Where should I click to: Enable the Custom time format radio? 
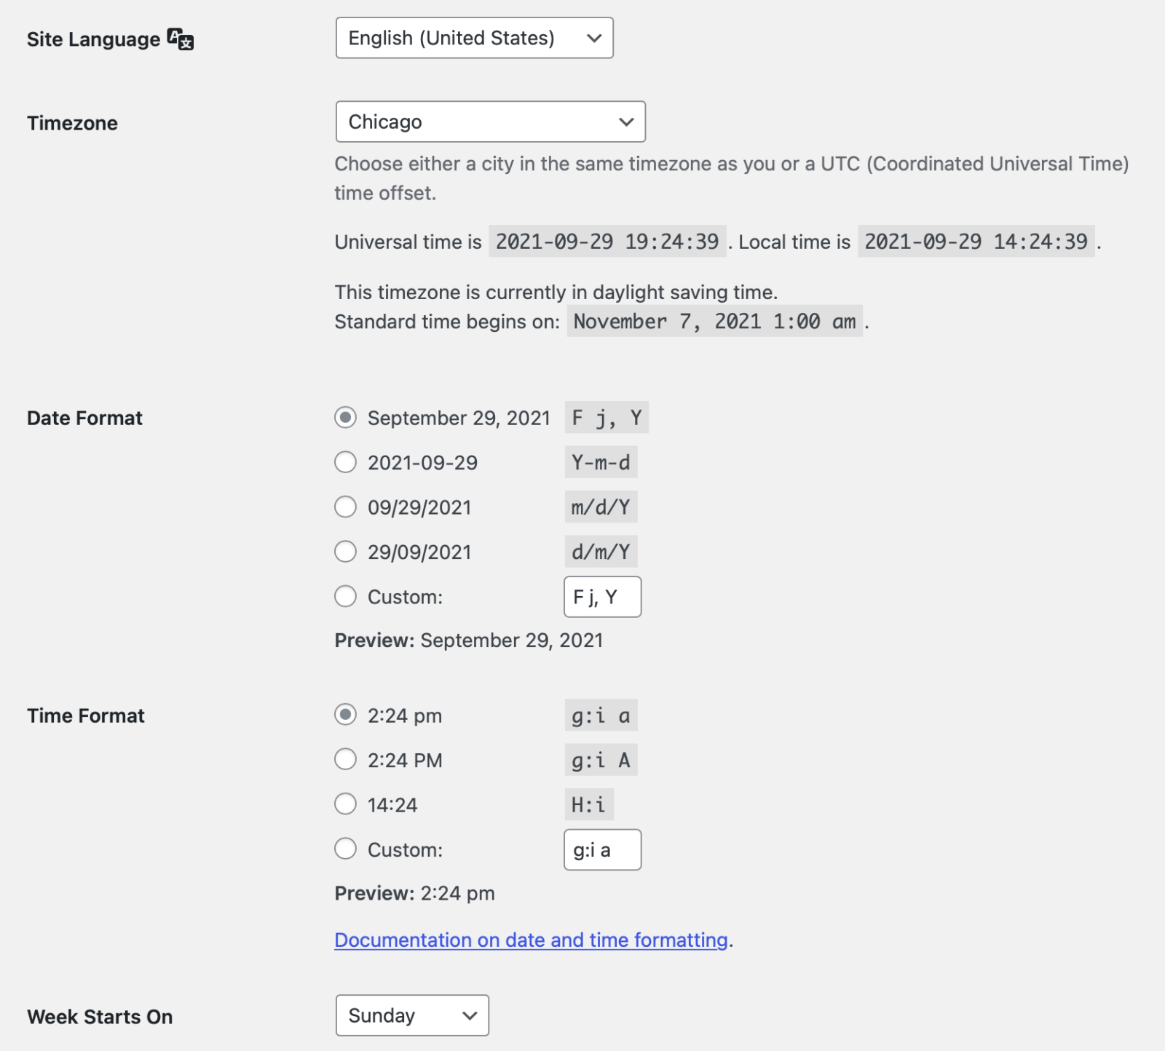click(345, 849)
